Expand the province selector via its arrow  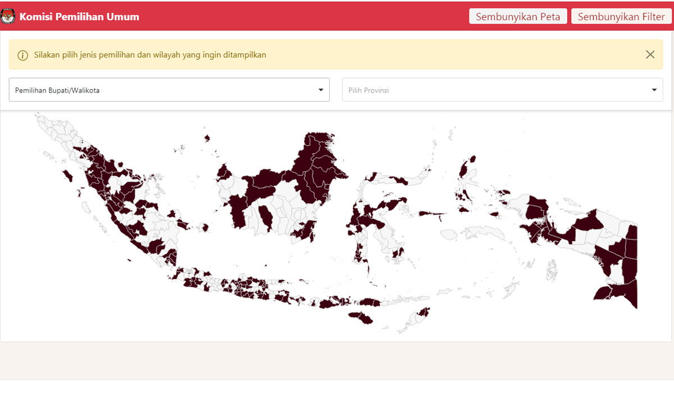coord(654,90)
